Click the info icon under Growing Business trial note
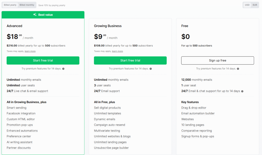Screen dimensions: 262x155 click(x=151, y=69)
